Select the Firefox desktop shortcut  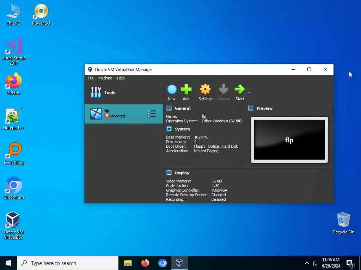[14, 84]
